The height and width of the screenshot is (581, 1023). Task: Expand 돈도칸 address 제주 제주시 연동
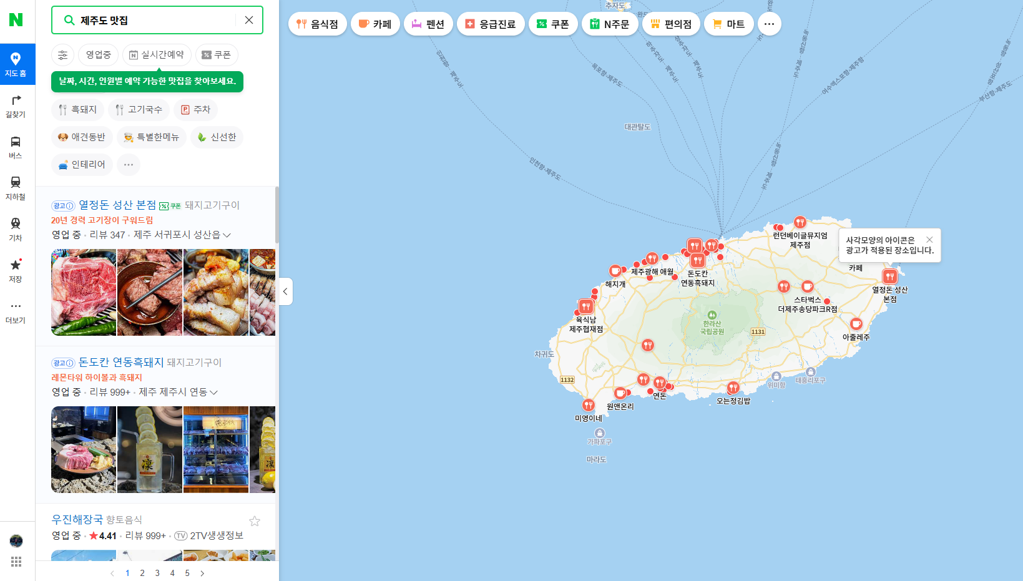coord(179,393)
